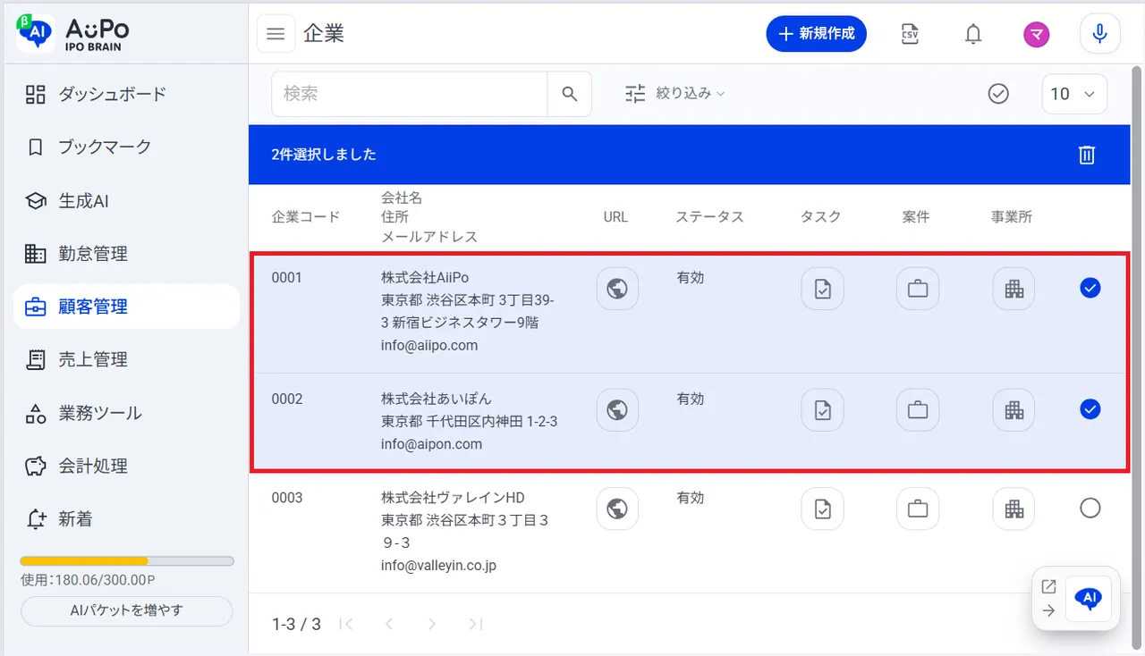Viewport: 1145px width, 656px height.
Task: Open the rows-per-page 10 dropdown
Action: click(1074, 94)
